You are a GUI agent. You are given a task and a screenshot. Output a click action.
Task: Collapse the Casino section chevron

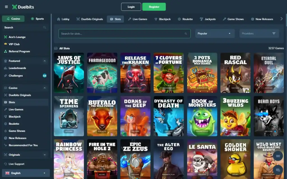pyautogui.click(x=45, y=88)
